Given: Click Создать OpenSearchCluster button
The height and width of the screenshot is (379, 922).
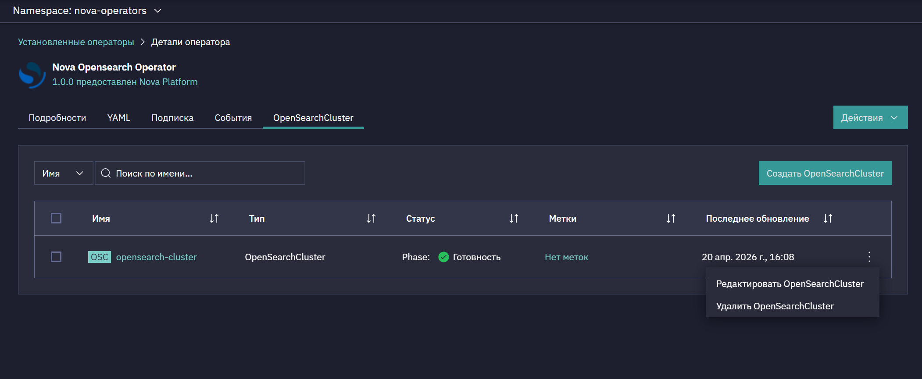Looking at the screenshot, I should click(x=825, y=173).
